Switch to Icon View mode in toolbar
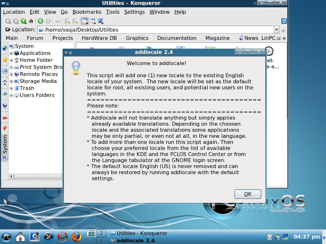Viewport: 326px width, 244px height. 84,21
